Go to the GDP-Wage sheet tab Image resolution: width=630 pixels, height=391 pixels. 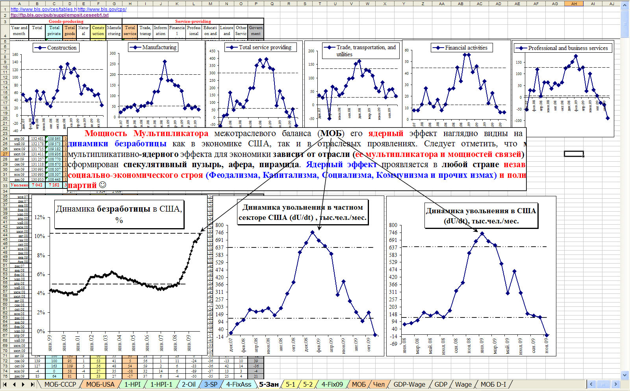(x=409, y=384)
